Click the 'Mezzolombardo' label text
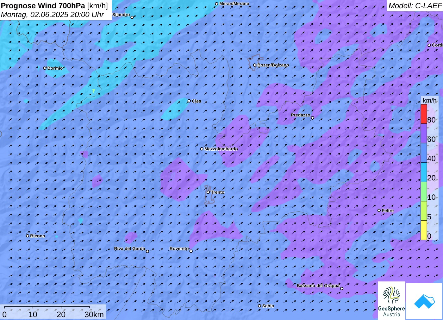The height and width of the screenshot is (320, 443). [x=221, y=149]
